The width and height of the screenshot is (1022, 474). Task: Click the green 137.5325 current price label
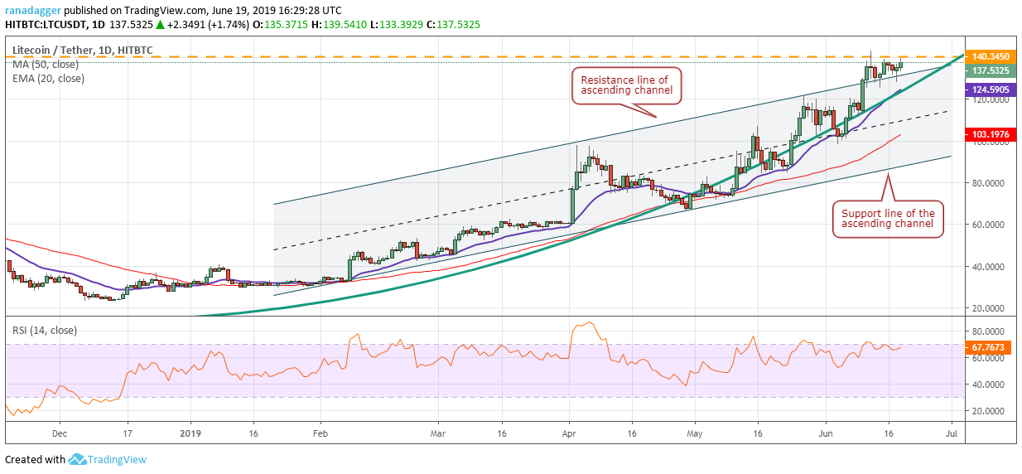[991, 71]
